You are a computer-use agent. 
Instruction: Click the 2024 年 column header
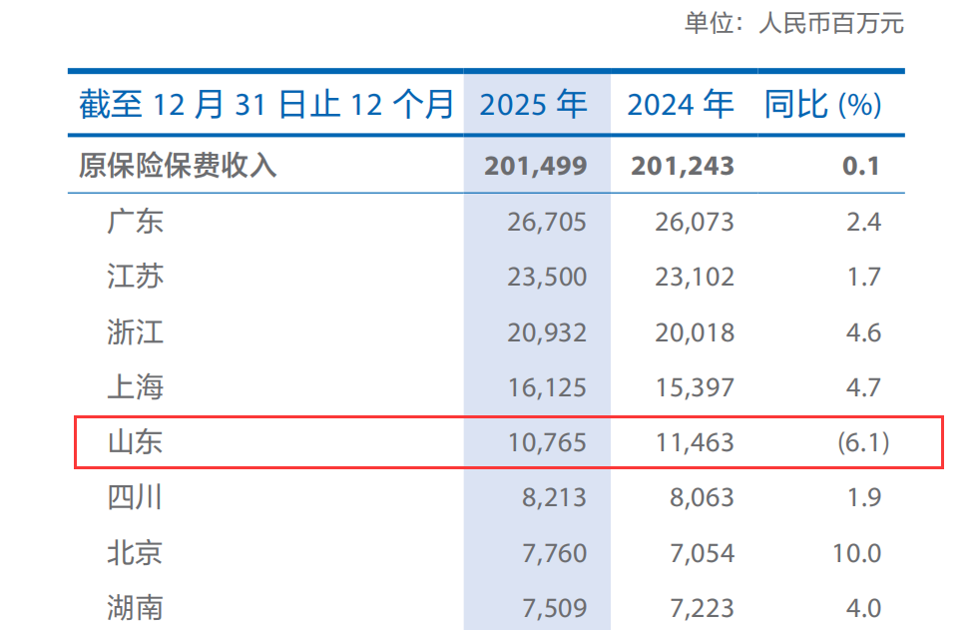pos(680,105)
